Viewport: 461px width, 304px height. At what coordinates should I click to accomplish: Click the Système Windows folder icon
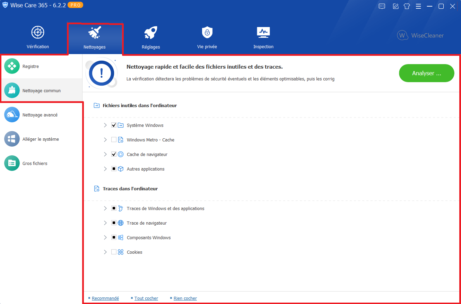click(121, 125)
